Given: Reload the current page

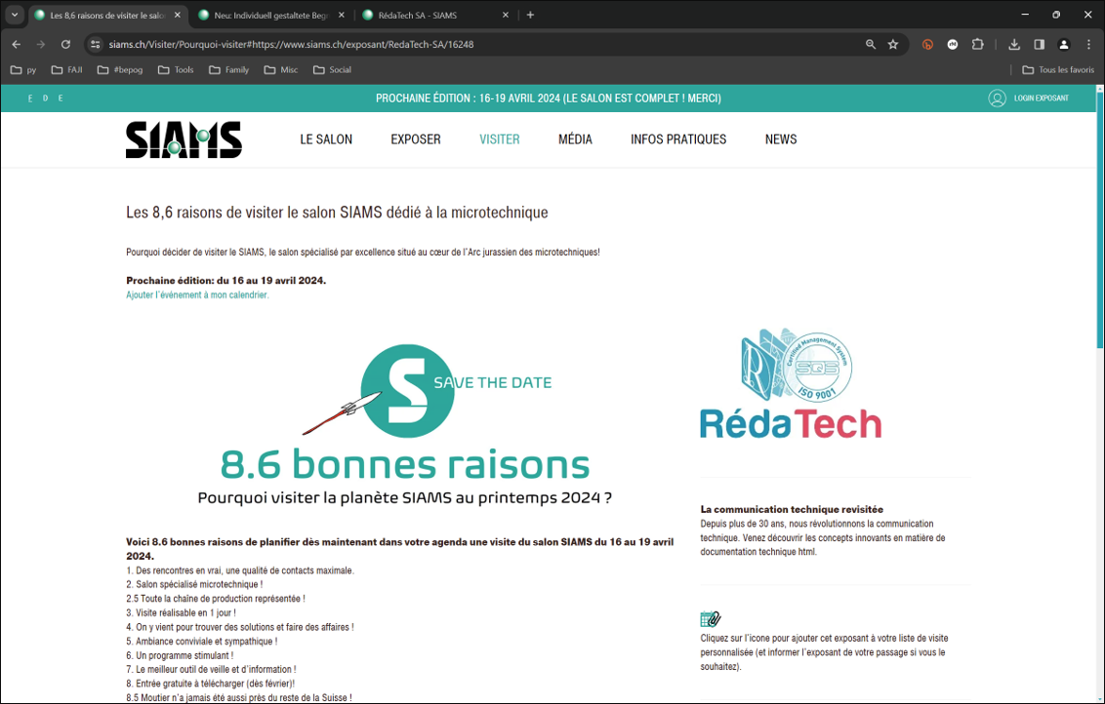Looking at the screenshot, I should tap(65, 44).
